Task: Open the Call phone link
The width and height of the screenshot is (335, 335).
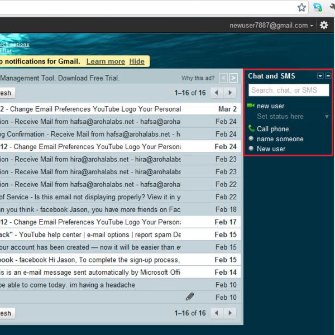Action: (273, 129)
